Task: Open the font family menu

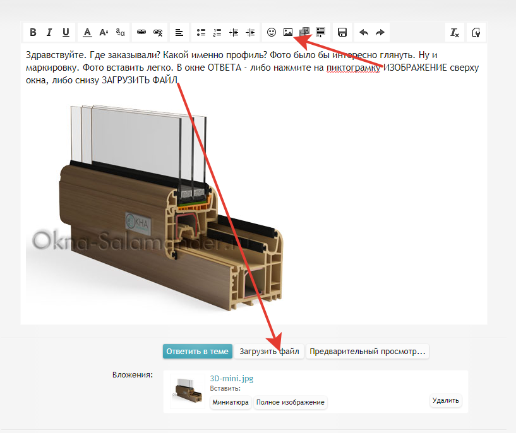Action: tap(120, 32)
